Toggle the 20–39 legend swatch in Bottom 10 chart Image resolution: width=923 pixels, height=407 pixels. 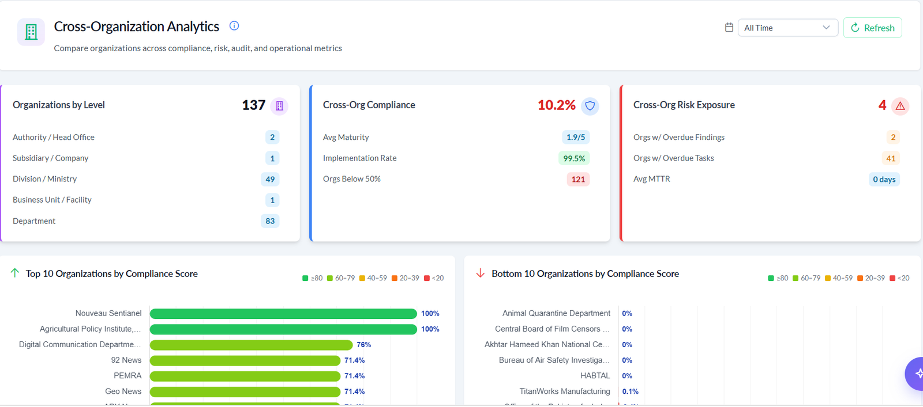tap(860, 278)
